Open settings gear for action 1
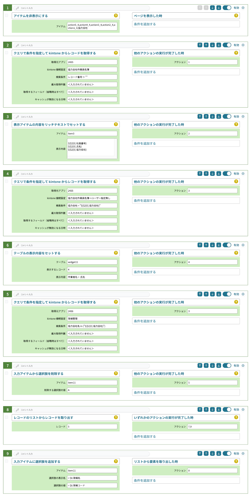The image size is (251, 496). (243, 8)
